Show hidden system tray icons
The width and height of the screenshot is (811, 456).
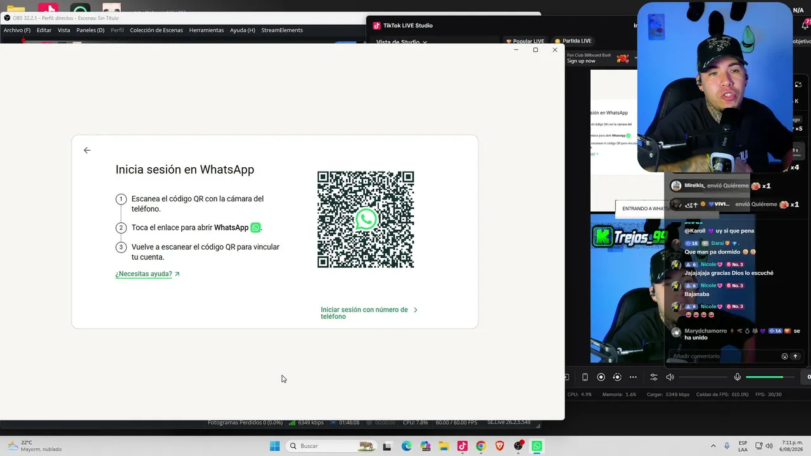(x=713, y=446)
